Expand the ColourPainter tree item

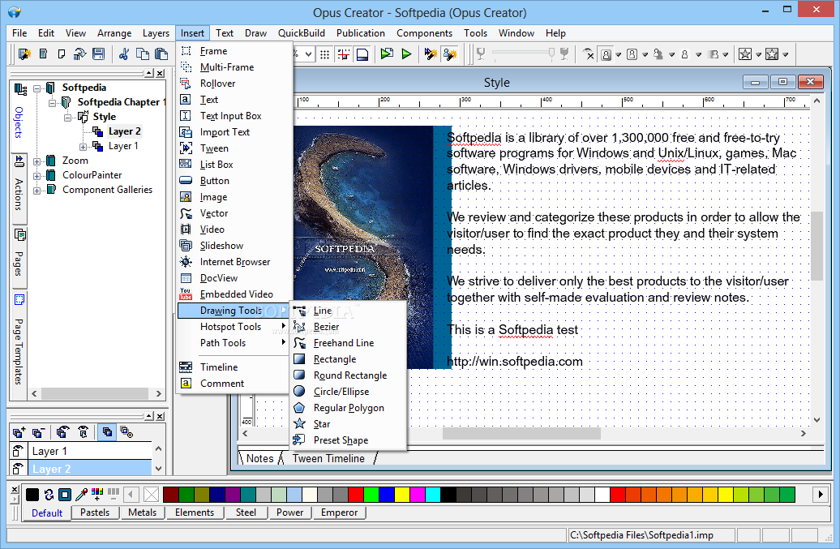37,176
